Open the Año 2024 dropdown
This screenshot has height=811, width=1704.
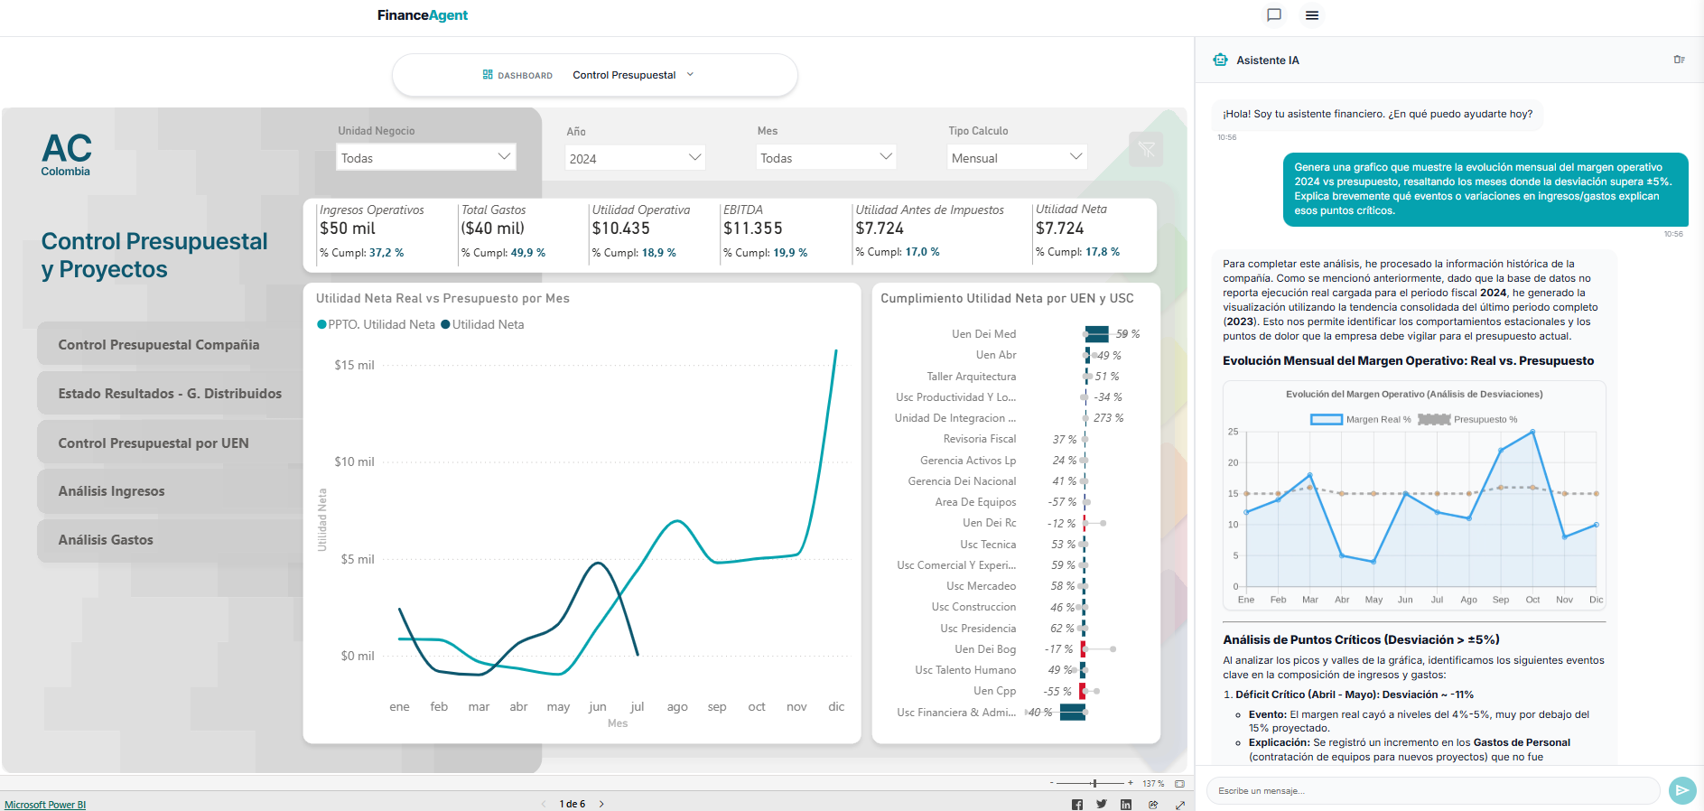point(635,158)
